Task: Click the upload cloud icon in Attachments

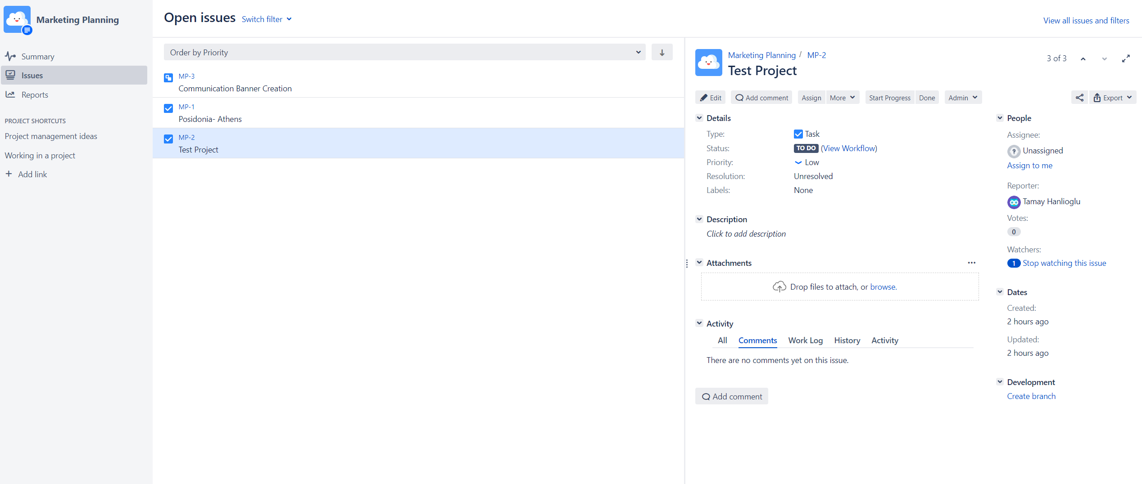Action: [779, 287]
